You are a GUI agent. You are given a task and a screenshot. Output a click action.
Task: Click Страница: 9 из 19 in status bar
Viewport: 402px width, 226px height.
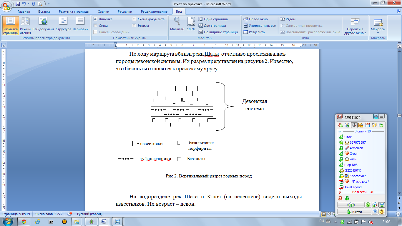(17, 214)
